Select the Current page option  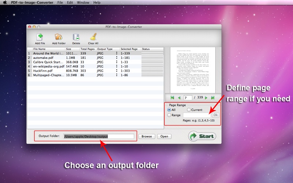point(189,110)
